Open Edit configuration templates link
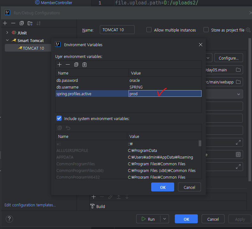Image resolution: width=252 pixels, height=229 pixels. pyautogui.click(x=30, y=205)
